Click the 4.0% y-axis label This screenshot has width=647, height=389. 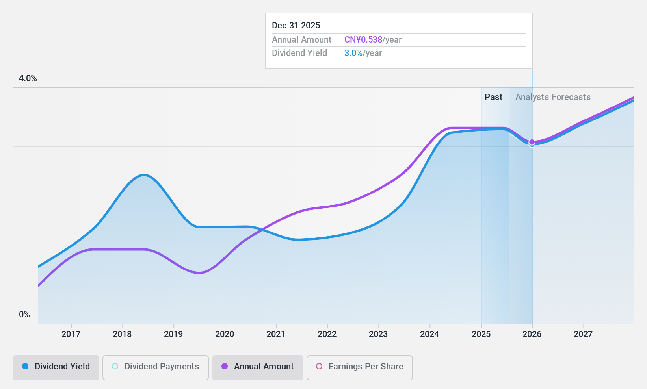point(28,78)
